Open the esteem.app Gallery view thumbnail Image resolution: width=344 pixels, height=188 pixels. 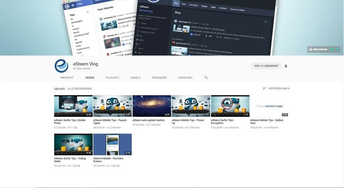[x=269, y=106]
